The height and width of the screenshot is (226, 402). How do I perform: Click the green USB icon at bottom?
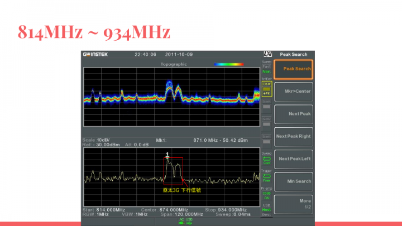pyautogui.click(x=189, y=222)
